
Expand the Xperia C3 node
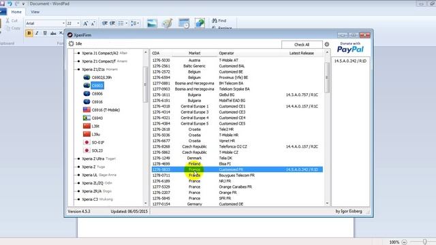[79, 199]
